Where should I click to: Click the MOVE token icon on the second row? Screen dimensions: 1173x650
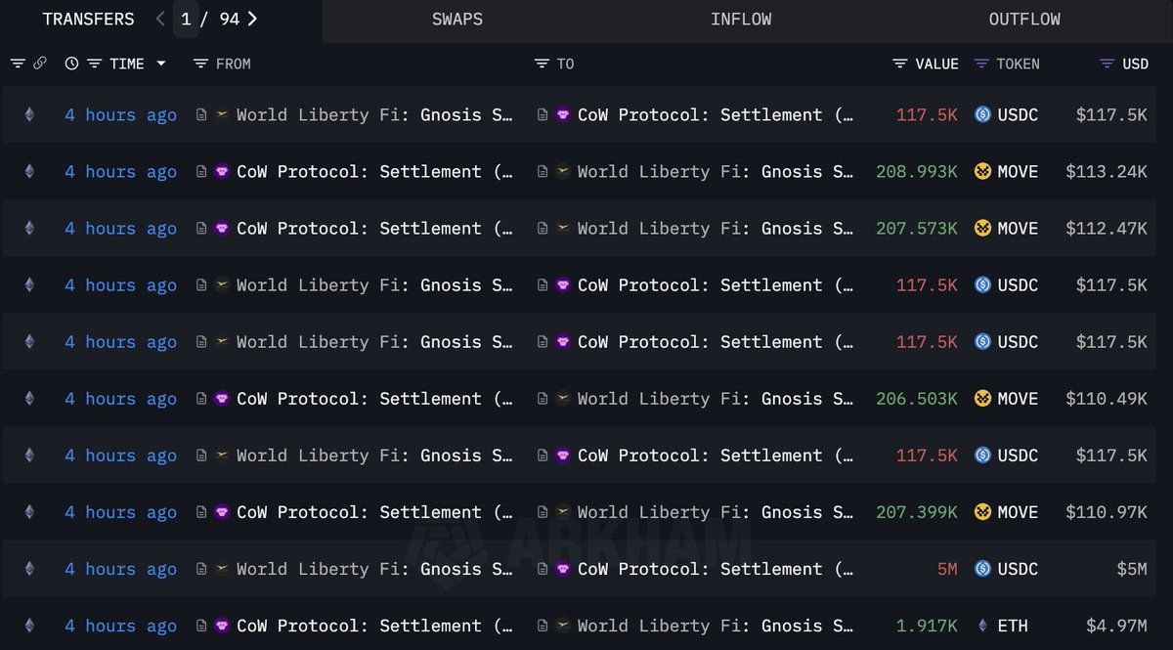(x=981, y=171)
